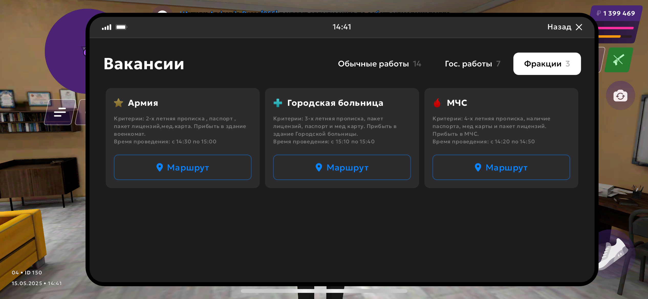648x299 pixels.
Task: Click the X close icon near Назад
Action: pyautogui.click(x=579, y=27)
